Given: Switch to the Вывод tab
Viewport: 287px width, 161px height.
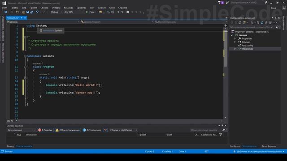Looking at the screenshot, I should 10,146.
